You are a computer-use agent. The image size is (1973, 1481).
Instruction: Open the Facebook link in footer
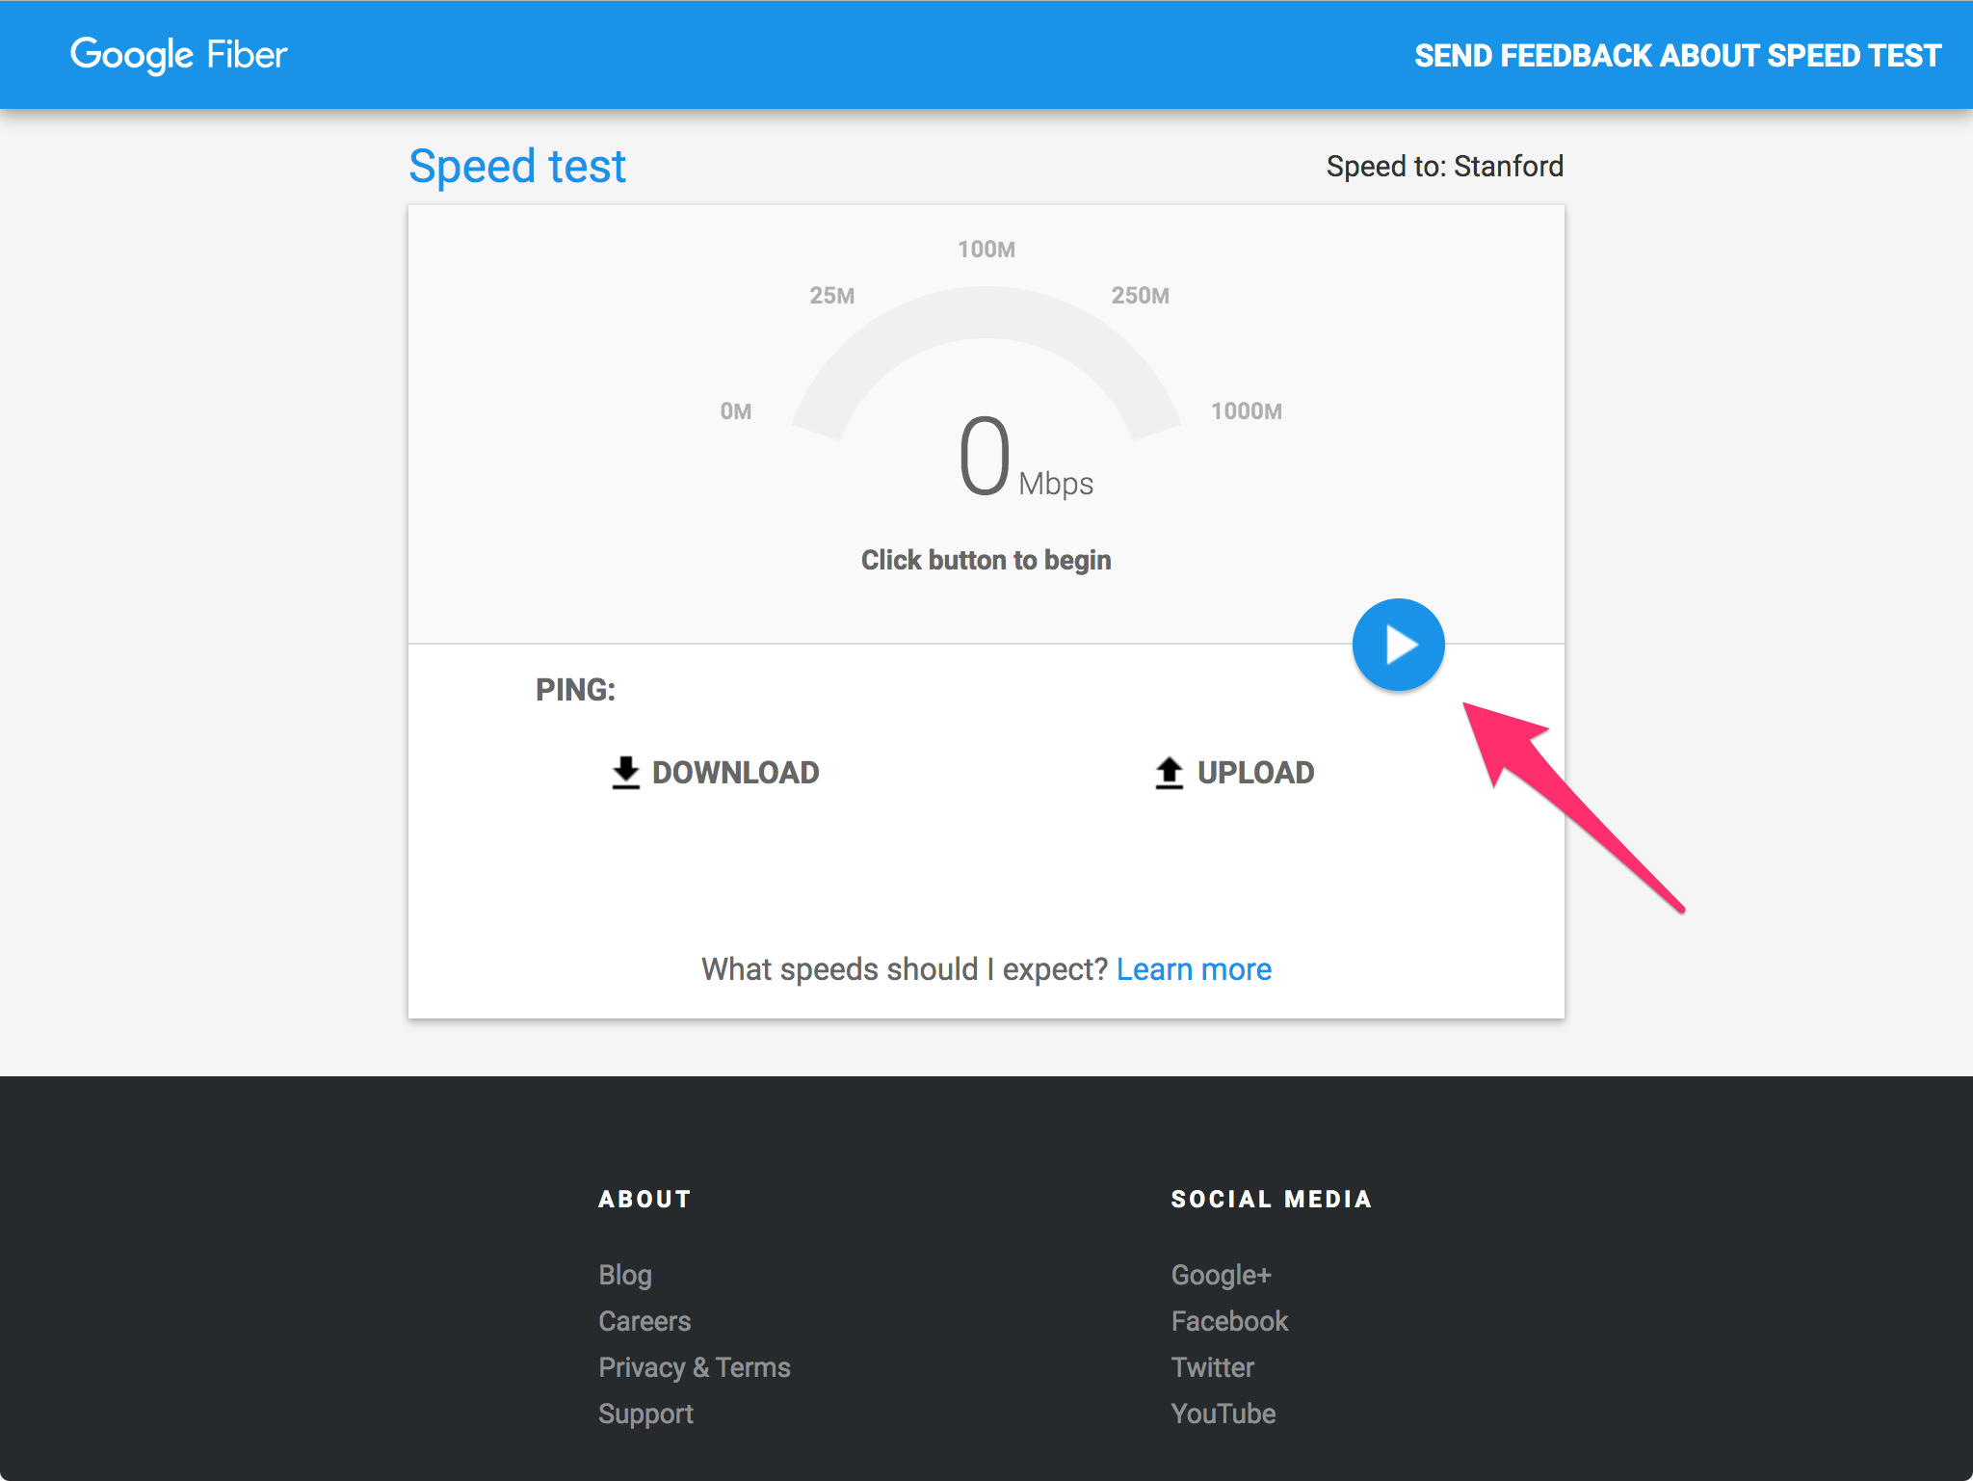point(1229,1321)
